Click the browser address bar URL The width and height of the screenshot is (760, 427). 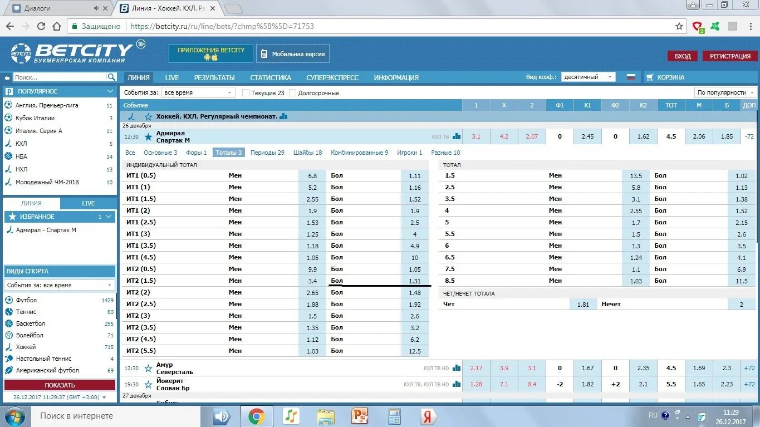point(222,26)
